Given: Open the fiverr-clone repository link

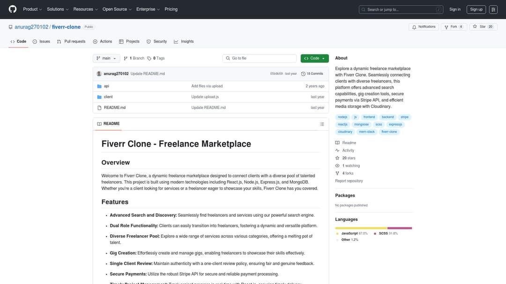Looking at the screenshot, I should 66,27.
